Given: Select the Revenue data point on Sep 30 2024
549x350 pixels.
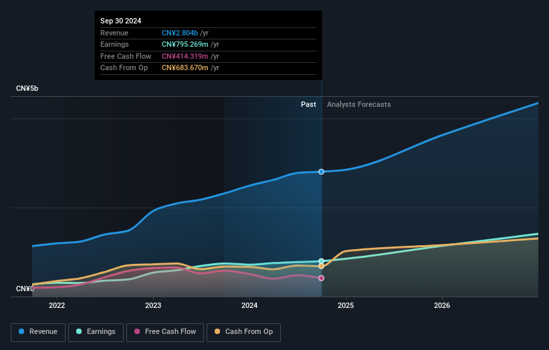Looking at the screenshot, I should [x=321, y=172].
